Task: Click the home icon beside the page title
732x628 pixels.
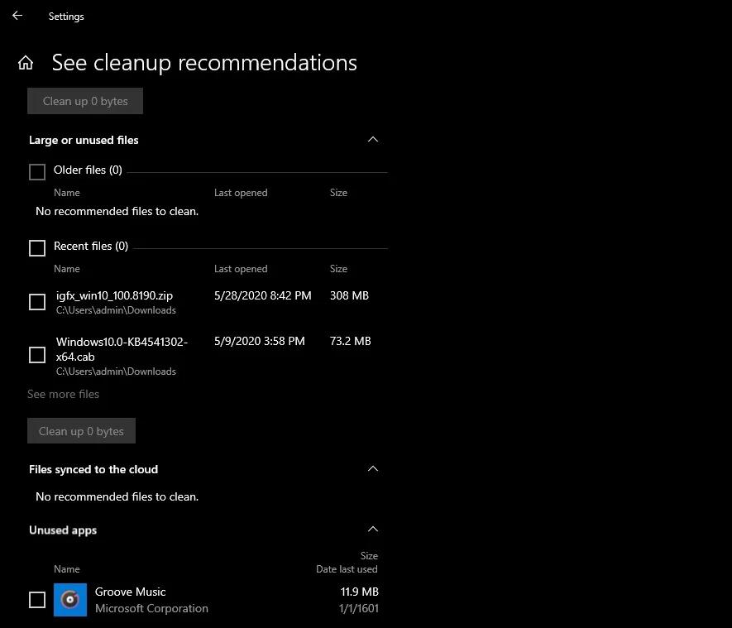Action: (25, 62)
